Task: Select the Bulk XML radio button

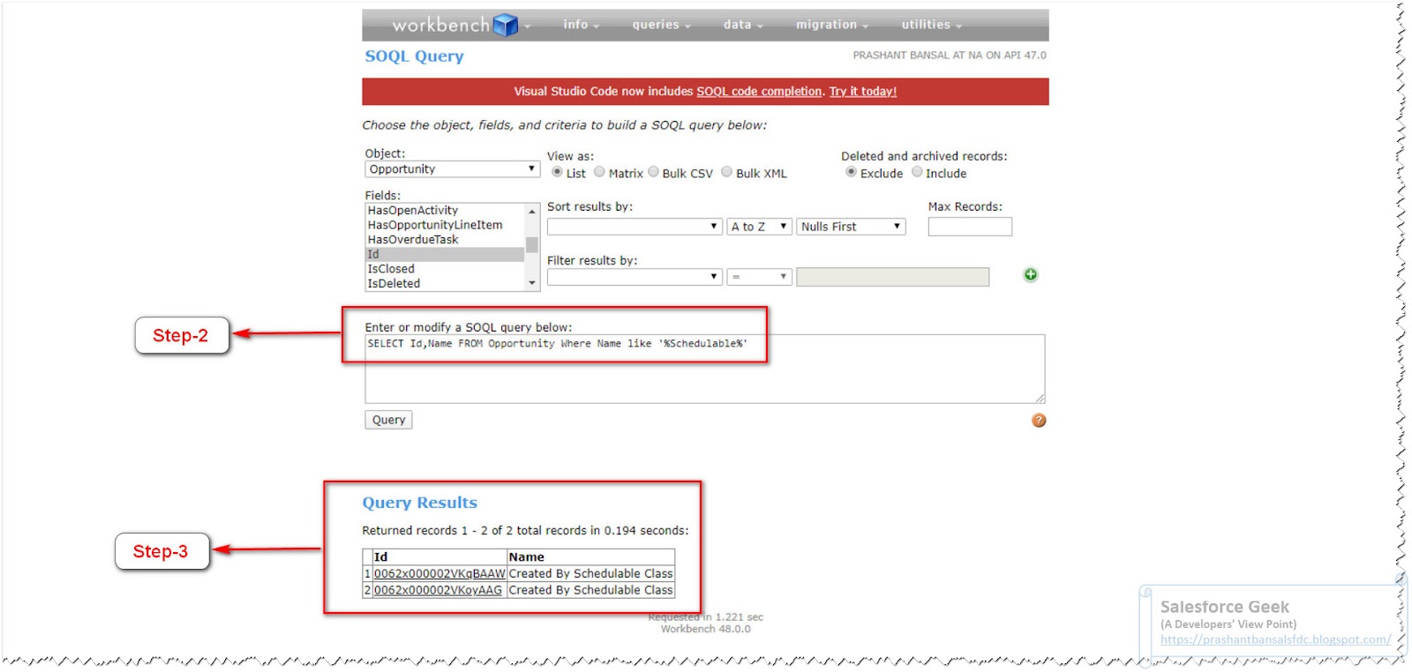Action: point(726,172)
